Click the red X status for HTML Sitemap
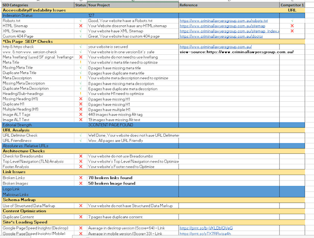 [81, 26]
